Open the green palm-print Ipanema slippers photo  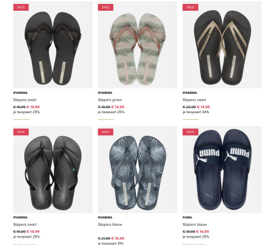138,45
